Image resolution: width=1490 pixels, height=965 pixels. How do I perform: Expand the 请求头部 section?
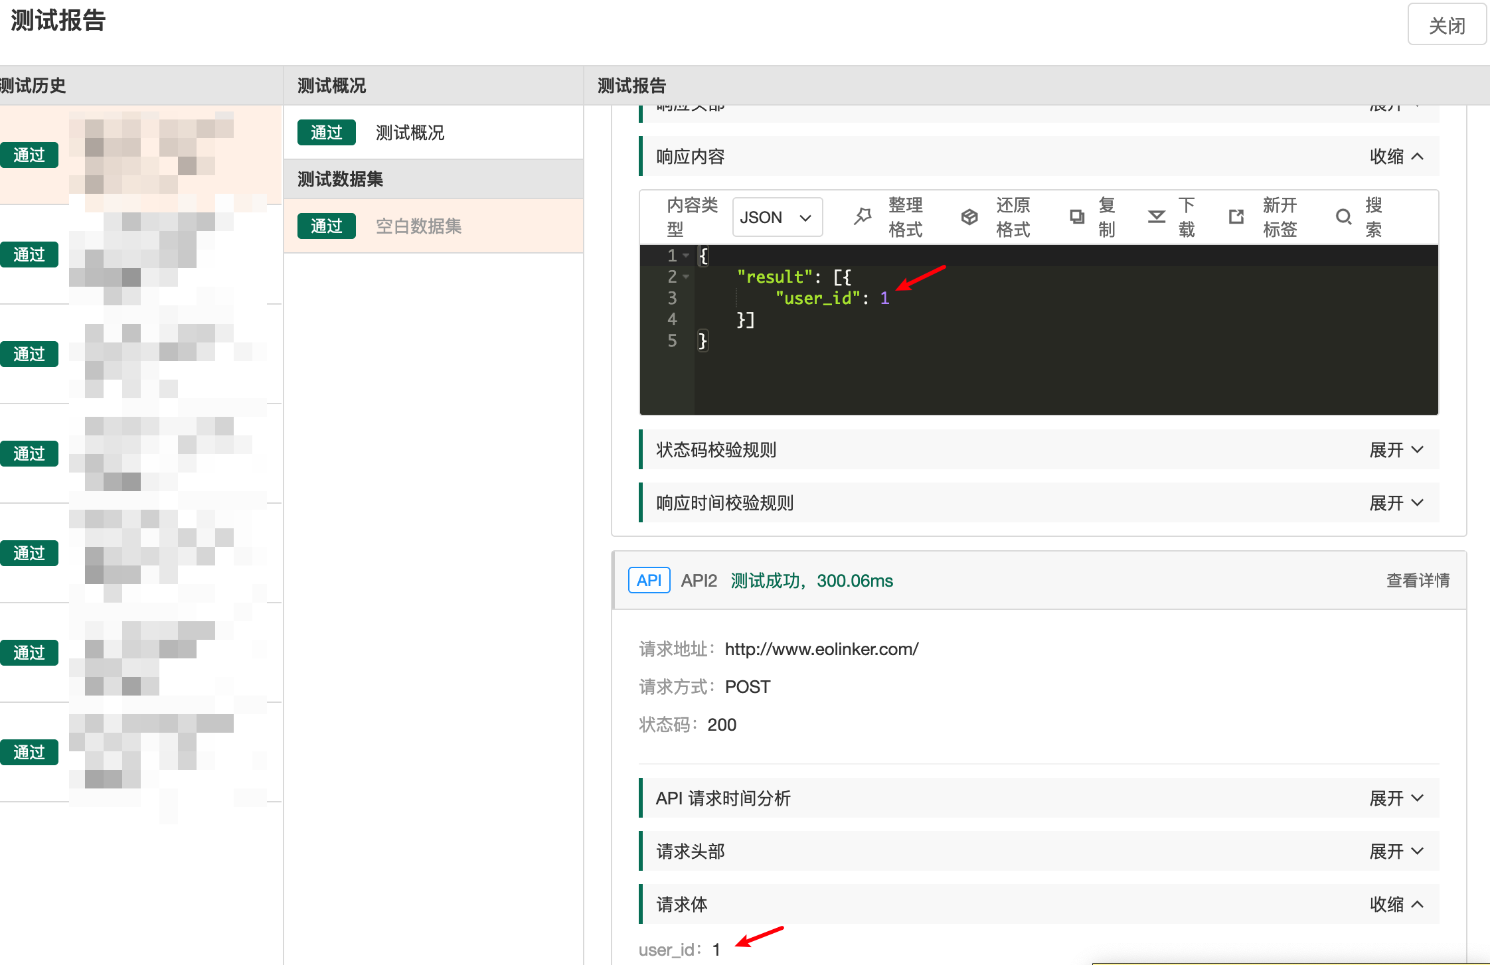click(x=1396, y=851)
